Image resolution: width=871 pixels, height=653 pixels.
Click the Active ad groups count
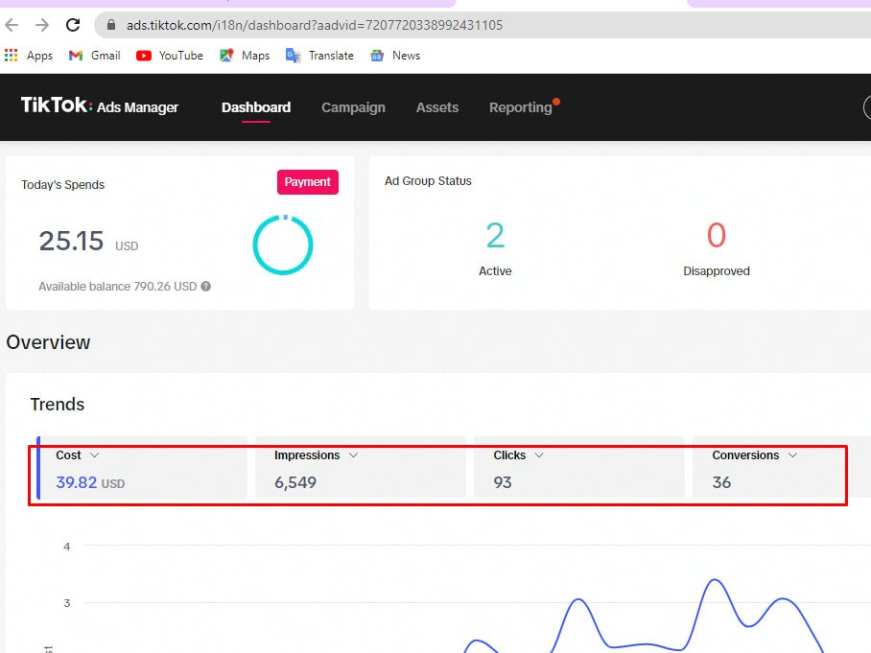(x=495, y=236)
